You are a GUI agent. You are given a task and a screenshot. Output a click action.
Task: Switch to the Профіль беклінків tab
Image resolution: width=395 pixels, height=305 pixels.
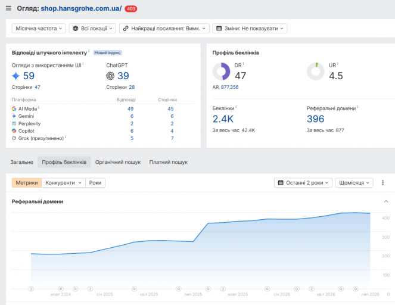(x=64, y=162)
